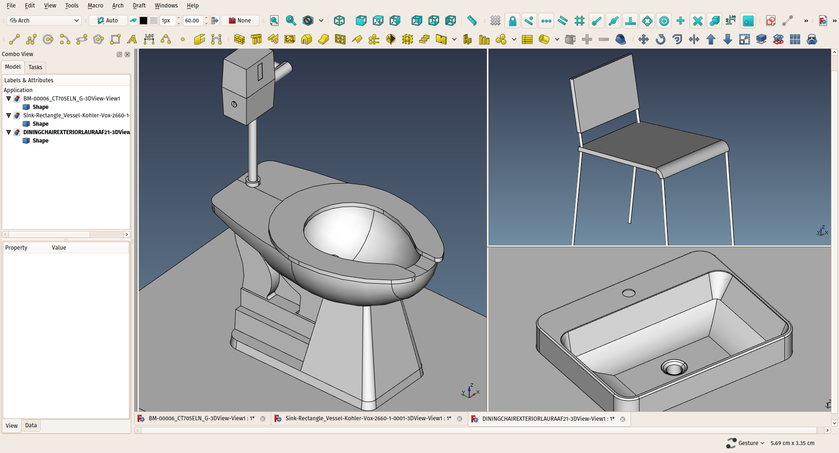Close the BM-00006_CT705ELN_G document tab

click(263, 419)
